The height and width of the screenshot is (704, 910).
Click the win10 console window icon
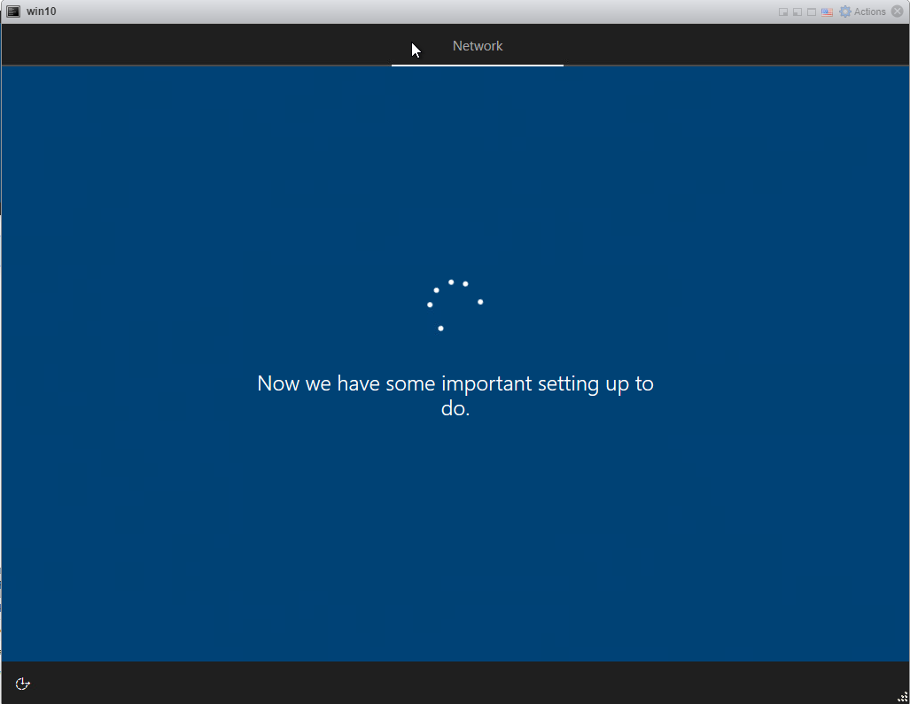tap(13, 12)
